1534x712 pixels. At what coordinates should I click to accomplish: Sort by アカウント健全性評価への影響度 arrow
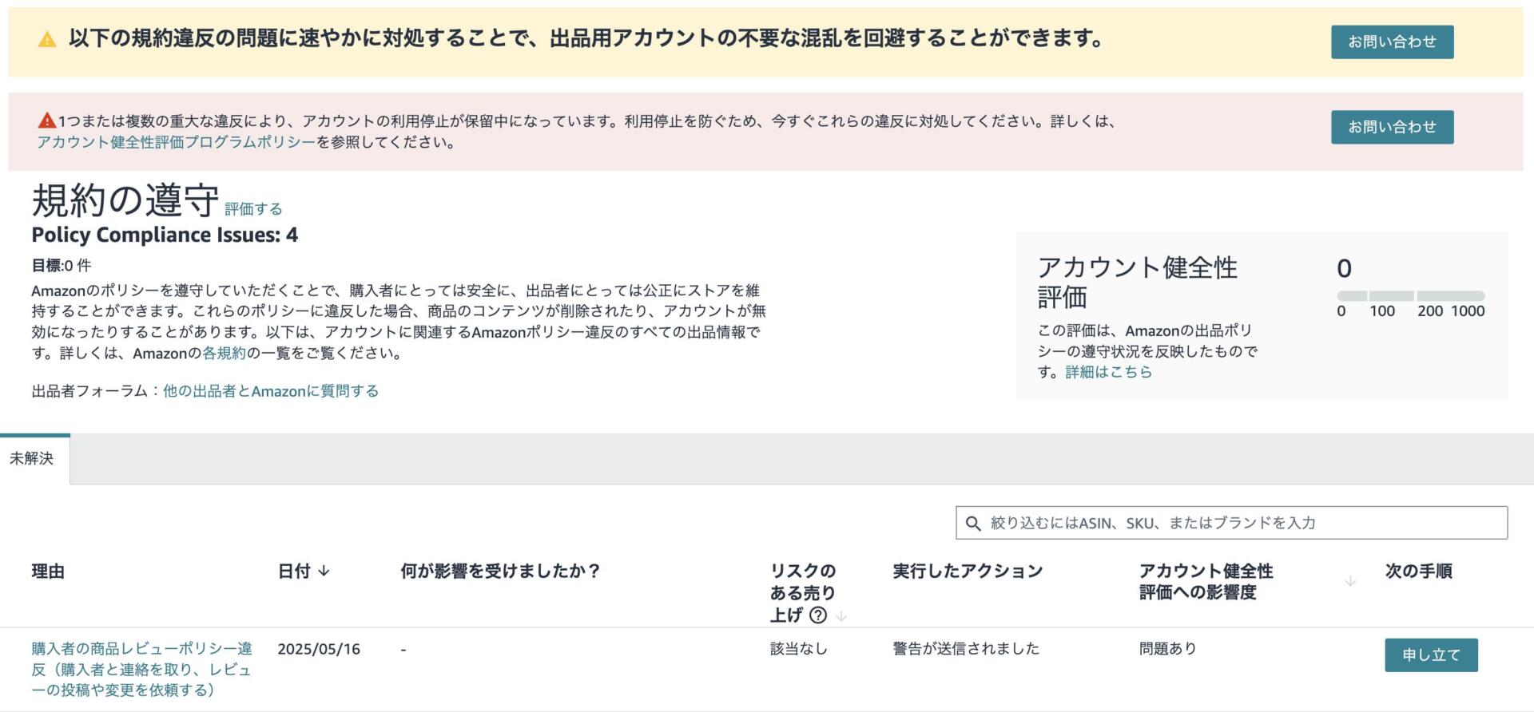pos(1350,581)
